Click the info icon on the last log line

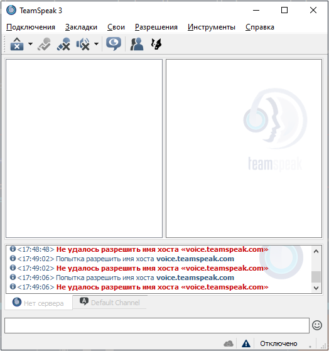tap(13, 286)
